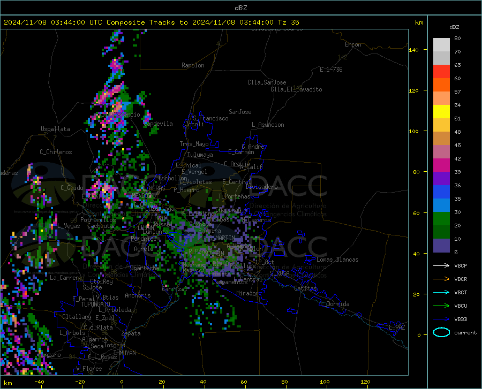Click the 'Tz 35' threshold text
Viewport: 482px width, 389px height.
click(x=288, y=22)
